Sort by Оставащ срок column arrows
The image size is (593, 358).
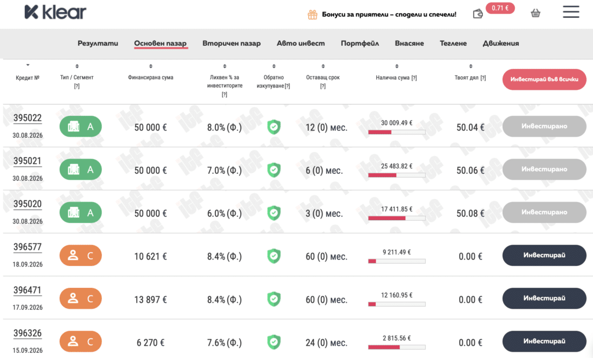coord(323,66)
